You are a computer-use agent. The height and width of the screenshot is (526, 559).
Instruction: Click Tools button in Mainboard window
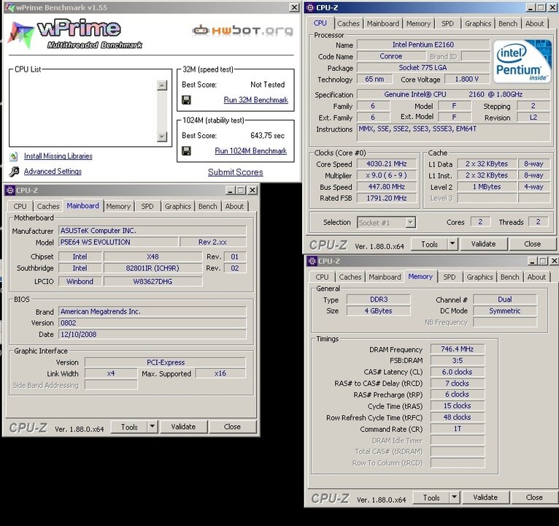pos(129,427)
